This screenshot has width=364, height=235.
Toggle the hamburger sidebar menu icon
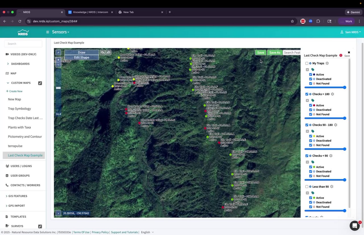click(48, 32)
